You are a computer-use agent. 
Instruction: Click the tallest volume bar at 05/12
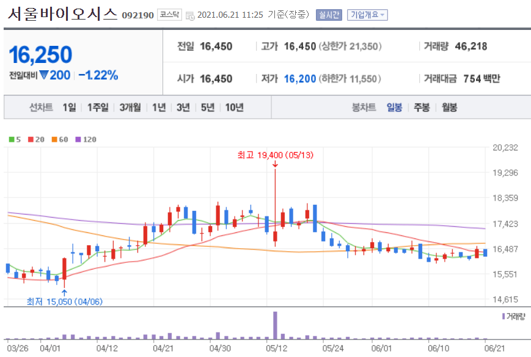(276, 325)
